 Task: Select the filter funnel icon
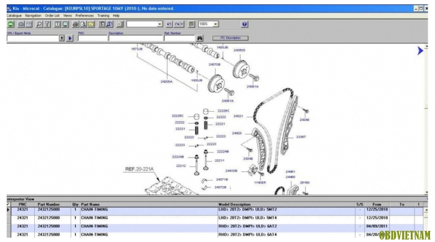coord(47,24)
